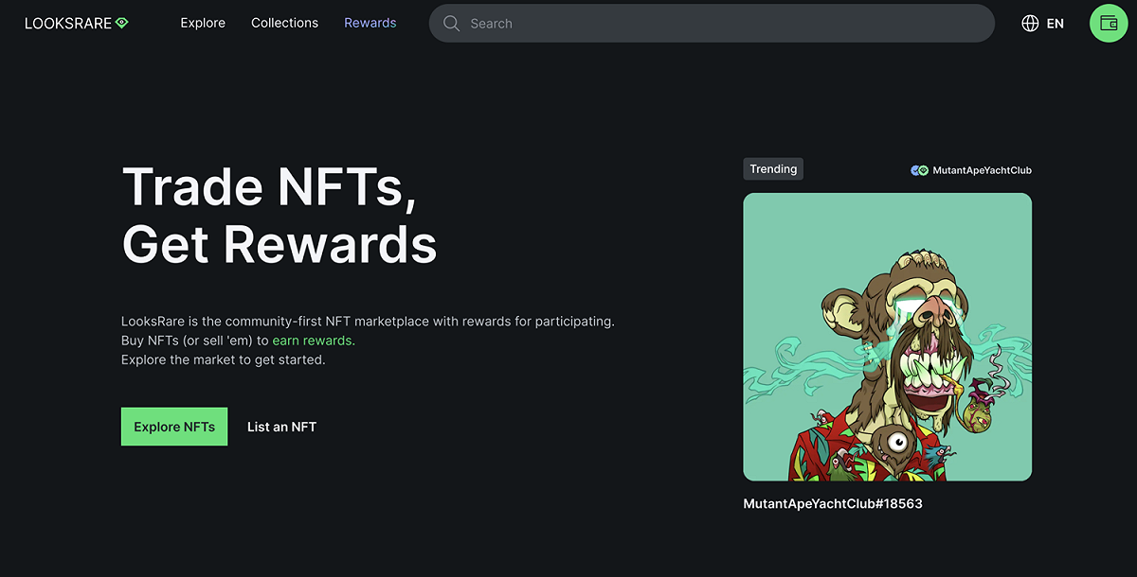Open the wallet connect icon
Image resolution: width=1137 pixels, height=577 pixels.
[x=1109, y=24]
